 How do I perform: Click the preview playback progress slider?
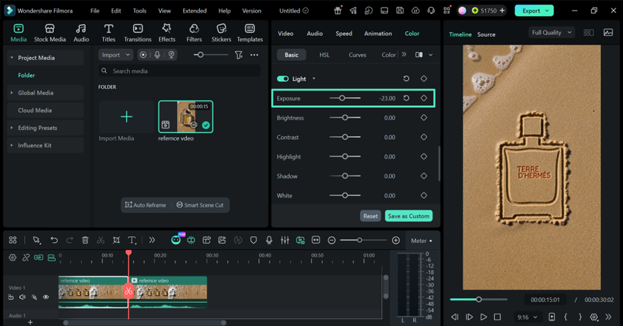479,299
